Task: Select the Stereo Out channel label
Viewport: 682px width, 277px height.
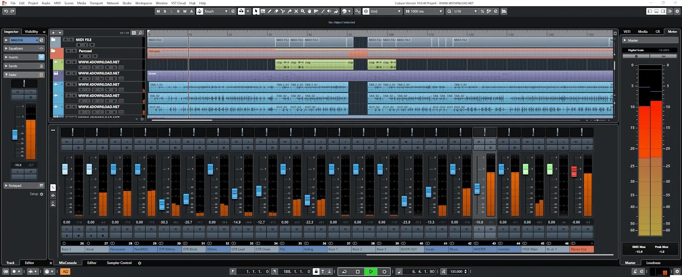Action: [581, 249]
